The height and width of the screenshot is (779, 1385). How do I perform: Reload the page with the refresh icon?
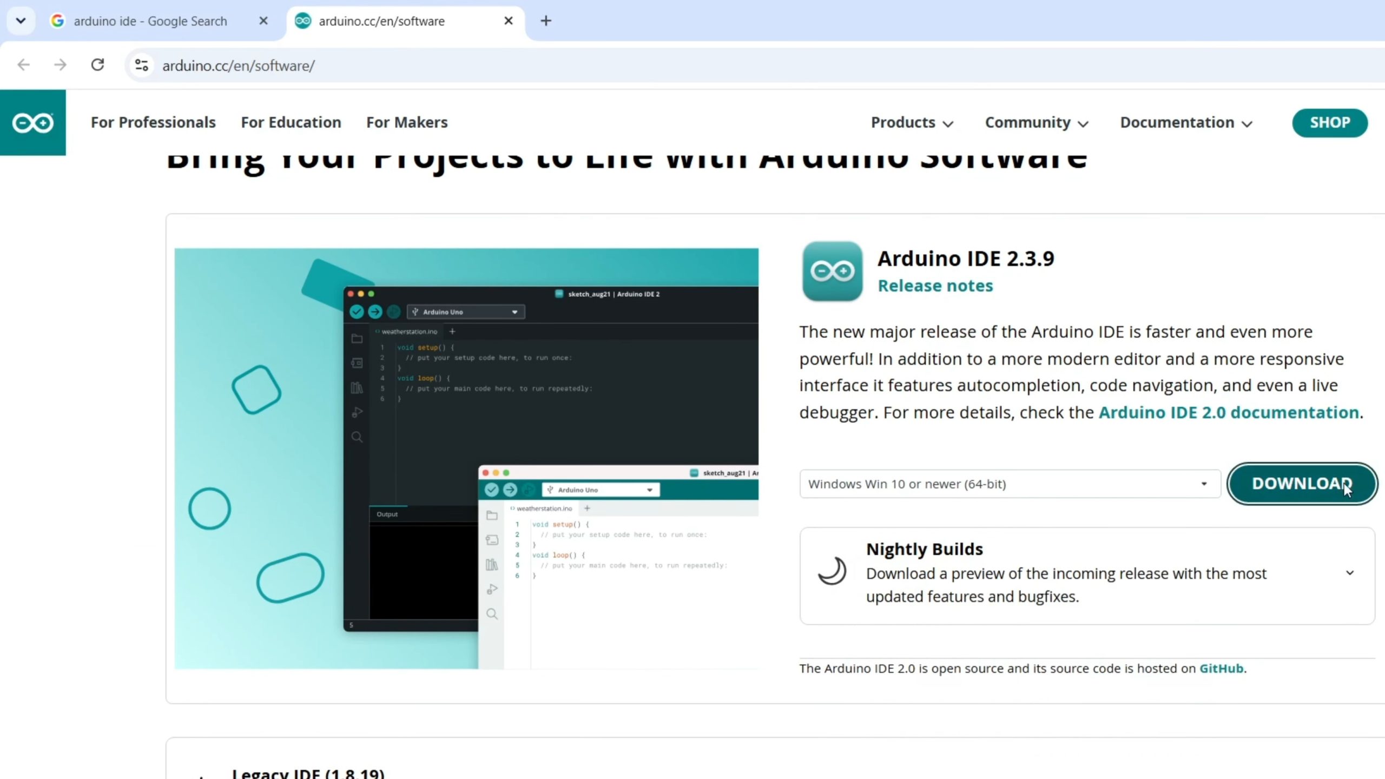[97, 65]
